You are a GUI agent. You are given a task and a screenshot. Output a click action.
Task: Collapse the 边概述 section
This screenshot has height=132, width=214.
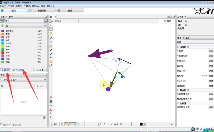(x=178, y=103)
